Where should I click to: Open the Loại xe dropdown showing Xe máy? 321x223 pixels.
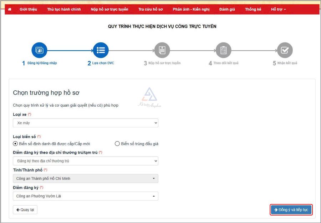(85, 123)
